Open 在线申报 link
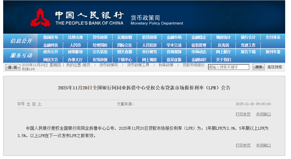This screenshot has width=291, height=159. pos(100,60)
